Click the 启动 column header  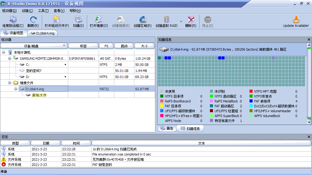(124, 46)
